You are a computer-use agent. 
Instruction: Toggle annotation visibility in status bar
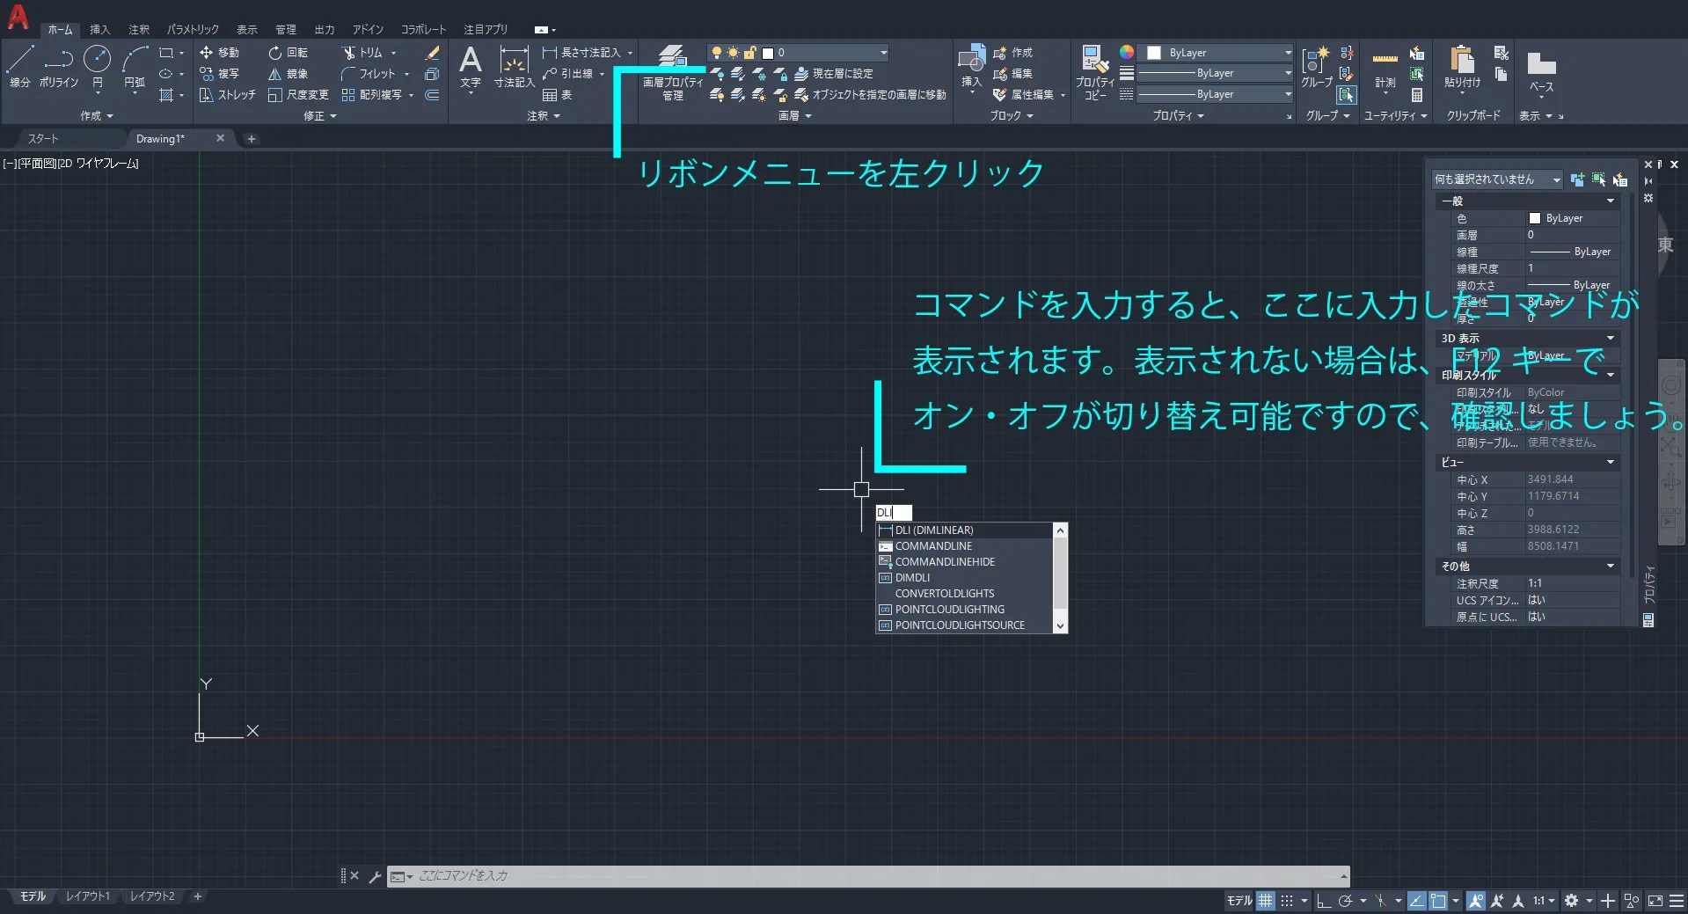(1476, 901)
